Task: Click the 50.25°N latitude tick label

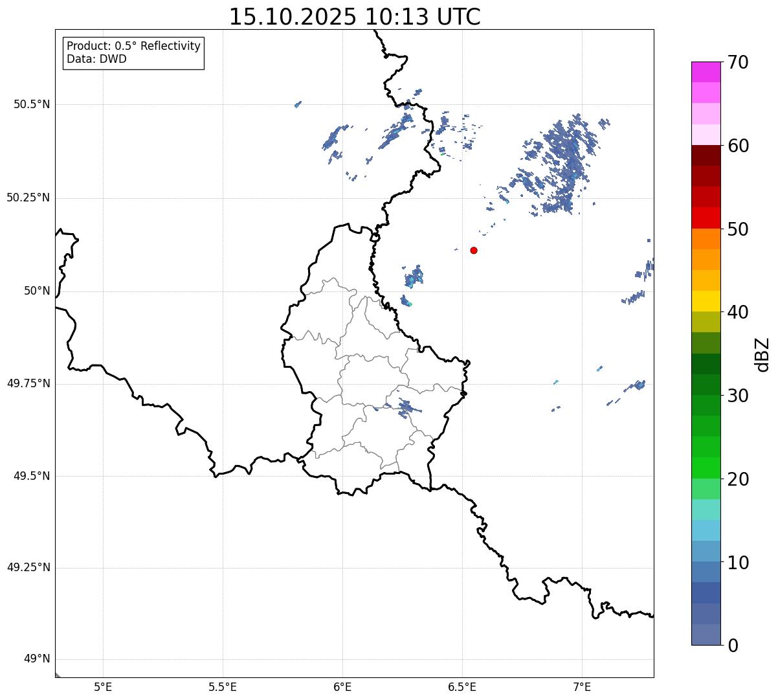Action: (28, 198)
